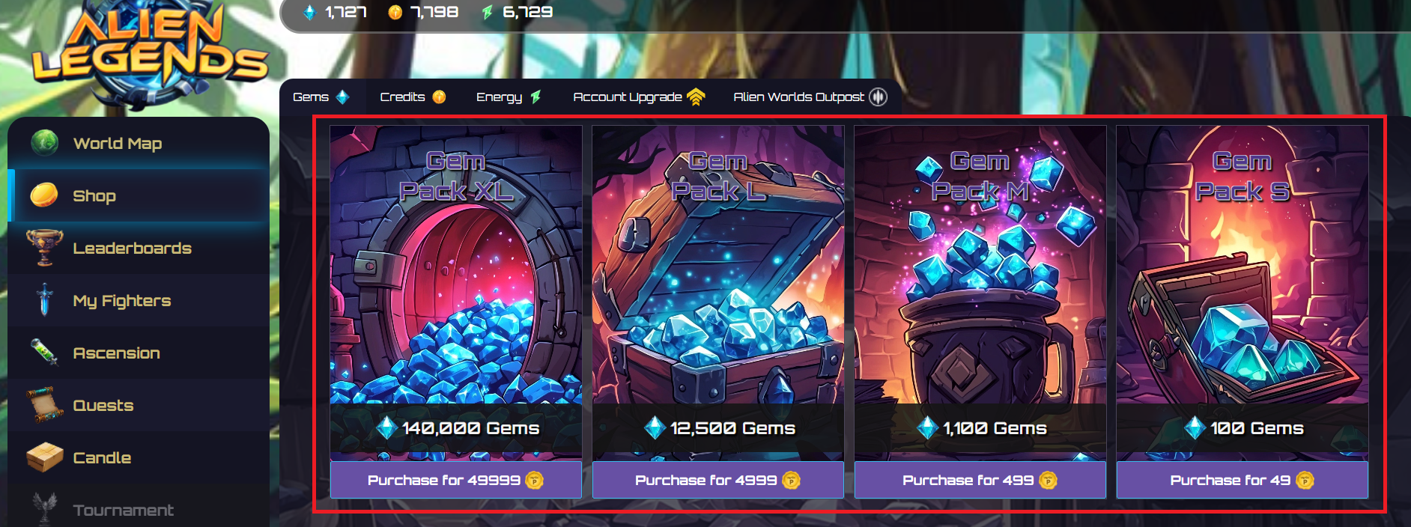Click the gold coin Shop icon
The width and height of the screenshot is (1411, 527).
tap(44, 195)
